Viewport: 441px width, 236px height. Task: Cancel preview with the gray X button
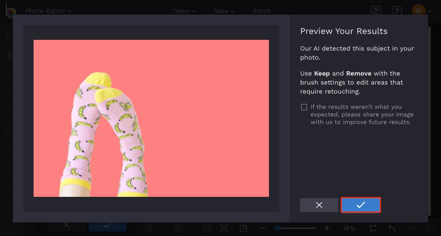(x=319, y=205)
